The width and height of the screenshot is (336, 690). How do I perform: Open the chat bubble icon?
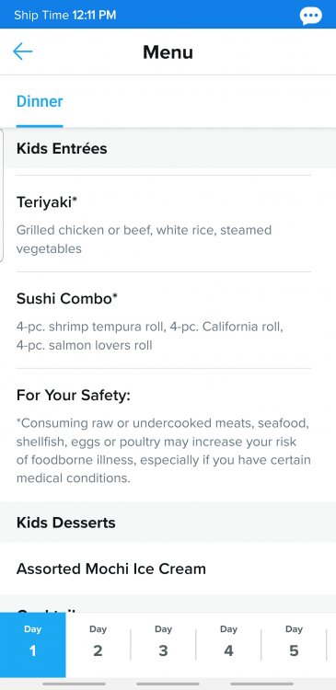tap(311, 17)
